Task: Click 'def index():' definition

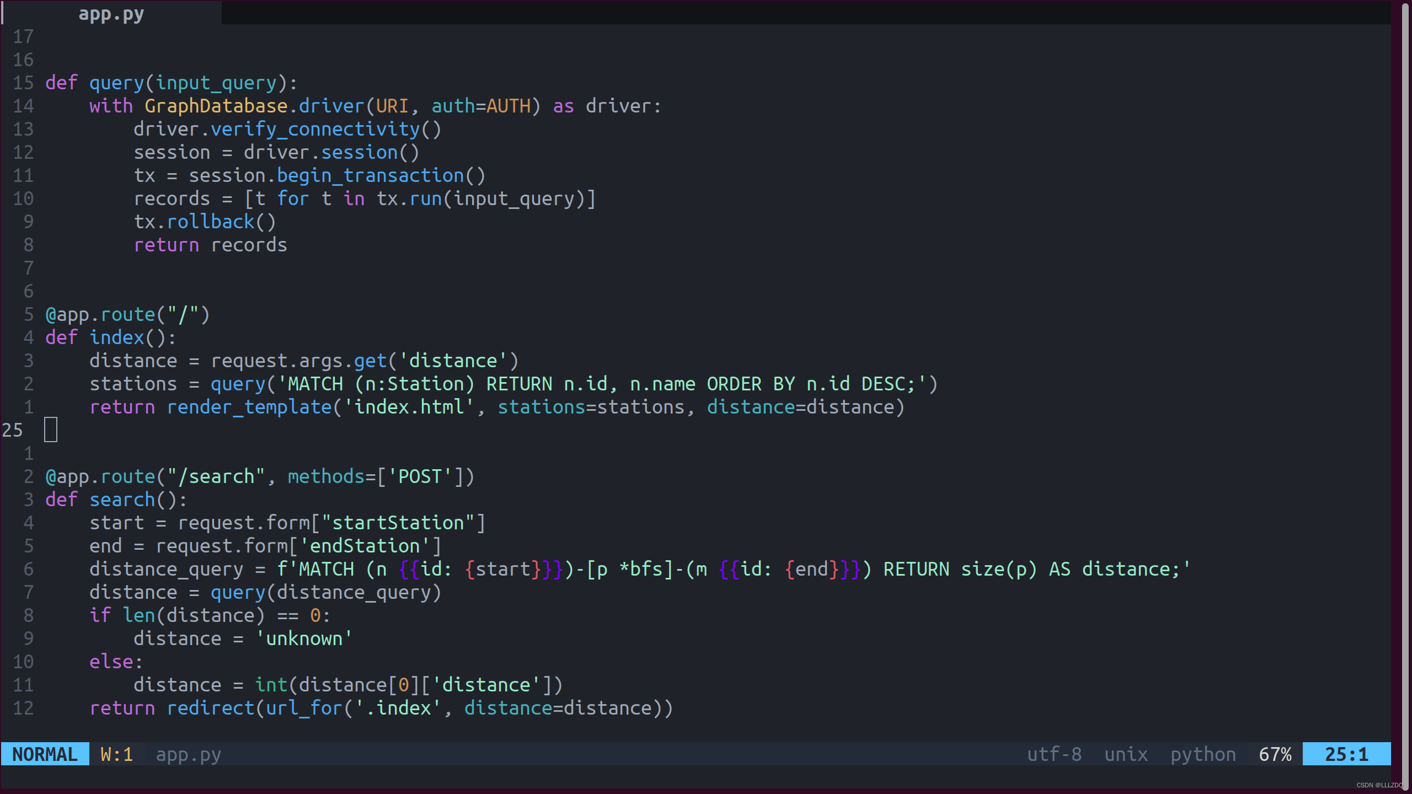Action: click(x=111, y=337)
